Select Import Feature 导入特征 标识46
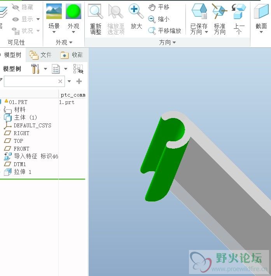The height and width of the screenshot is (276, 271). (36, 156)
